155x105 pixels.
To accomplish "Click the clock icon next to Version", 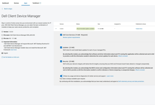I will click(x=2, y=31).
